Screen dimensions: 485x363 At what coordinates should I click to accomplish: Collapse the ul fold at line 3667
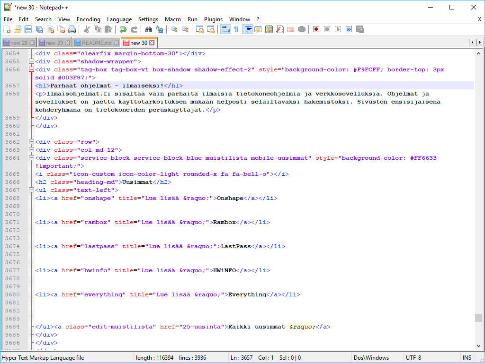[x=31, y=190]
